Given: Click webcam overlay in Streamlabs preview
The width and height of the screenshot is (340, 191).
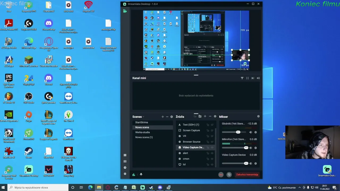Looking at the screenshot, I should pyautogui.click(x=240, y=55).
